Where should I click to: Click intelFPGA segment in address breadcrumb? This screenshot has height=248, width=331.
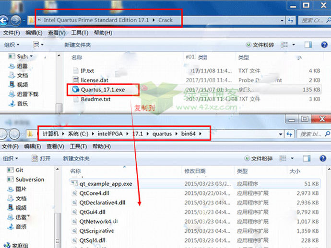(110, 134)
